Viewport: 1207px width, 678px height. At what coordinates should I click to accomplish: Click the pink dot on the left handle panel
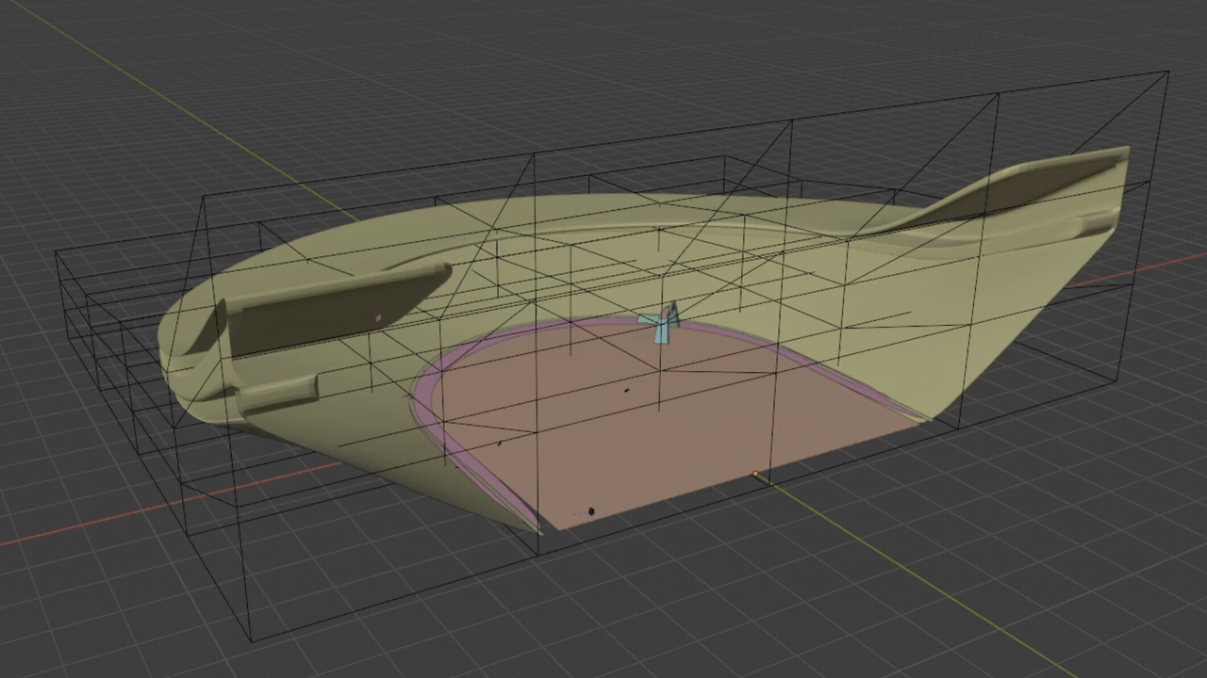tap(379, 318)
